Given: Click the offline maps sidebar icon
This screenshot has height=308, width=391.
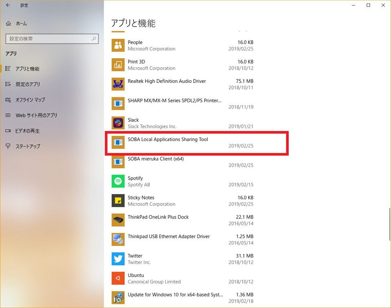Looking at the screenshot, I should pyautogui.click(x=8, y=100).
